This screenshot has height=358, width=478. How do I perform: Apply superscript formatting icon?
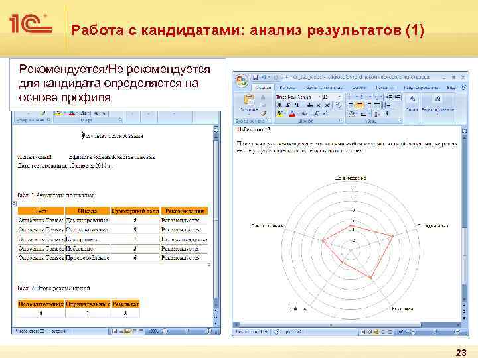click(327, 105)
